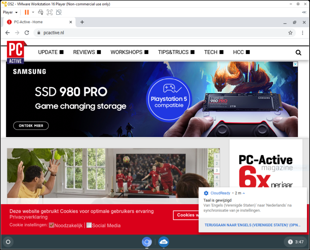Switch slider to slide 2

pyautogui.click(x=217, y=164)
